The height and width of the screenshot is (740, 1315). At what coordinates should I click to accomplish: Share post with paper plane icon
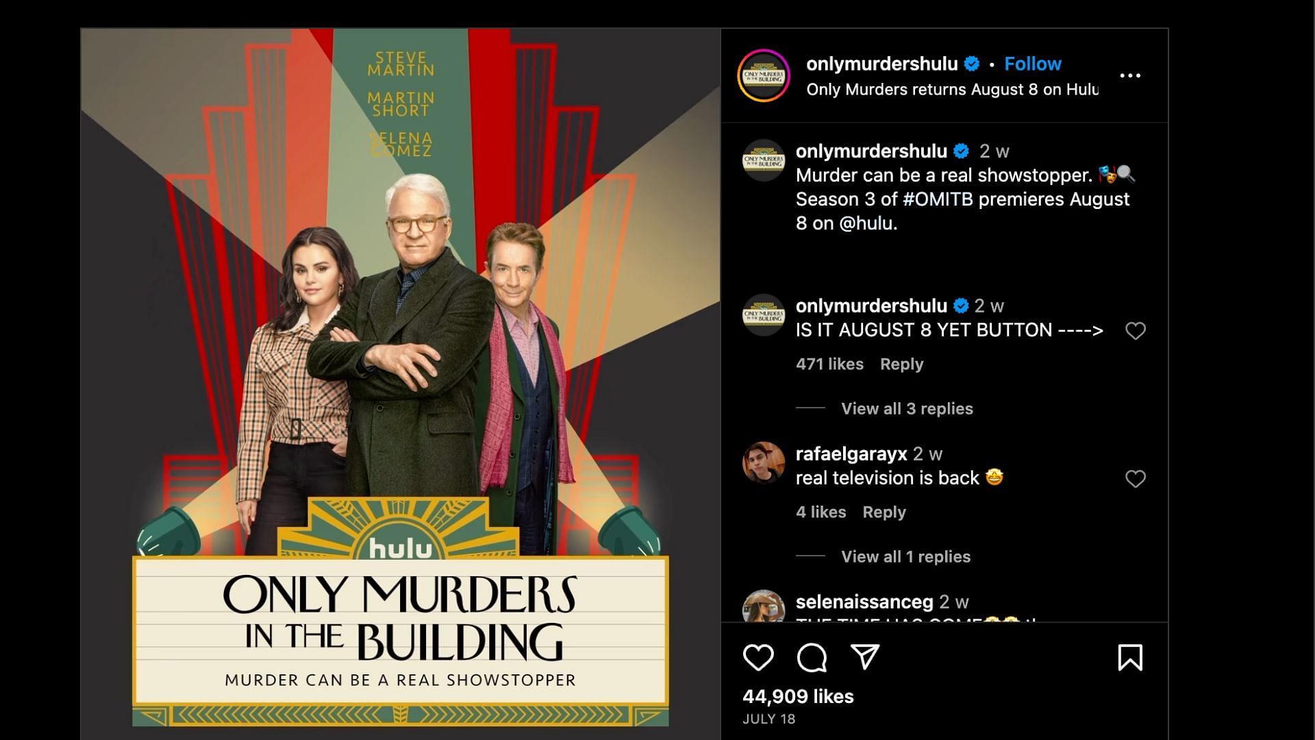(x=865, y=656)
